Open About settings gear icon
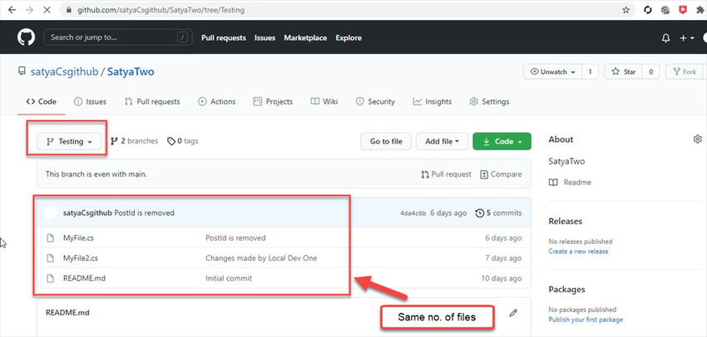Image resolution: width=707 pixels, height=337 pixels. tap(697, 139)
